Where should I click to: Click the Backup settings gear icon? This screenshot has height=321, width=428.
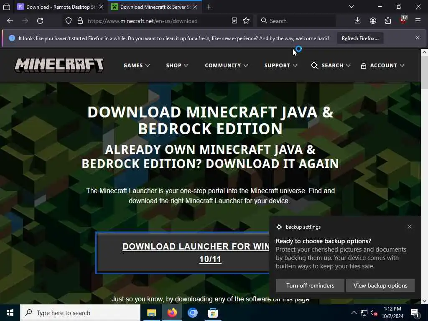click(279, 227)
